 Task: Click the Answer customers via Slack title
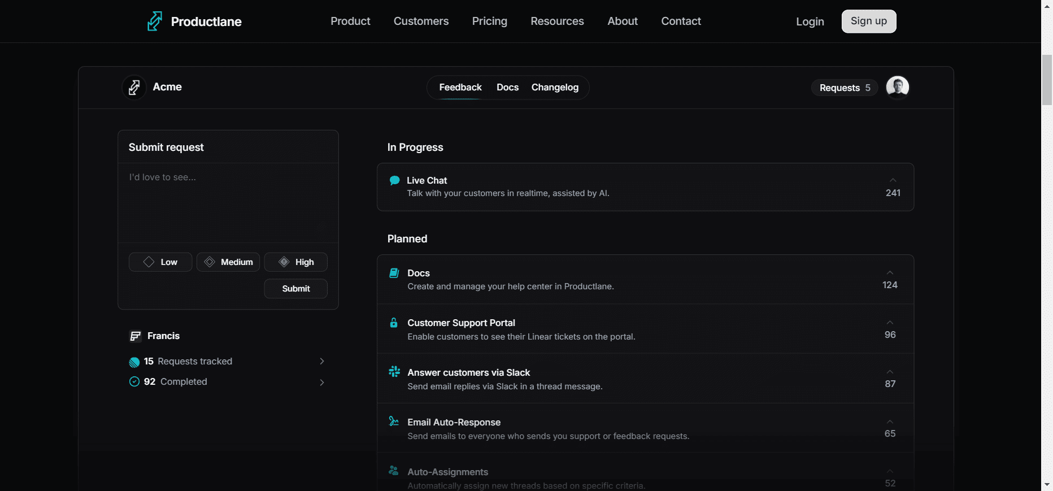click(468, 372)
